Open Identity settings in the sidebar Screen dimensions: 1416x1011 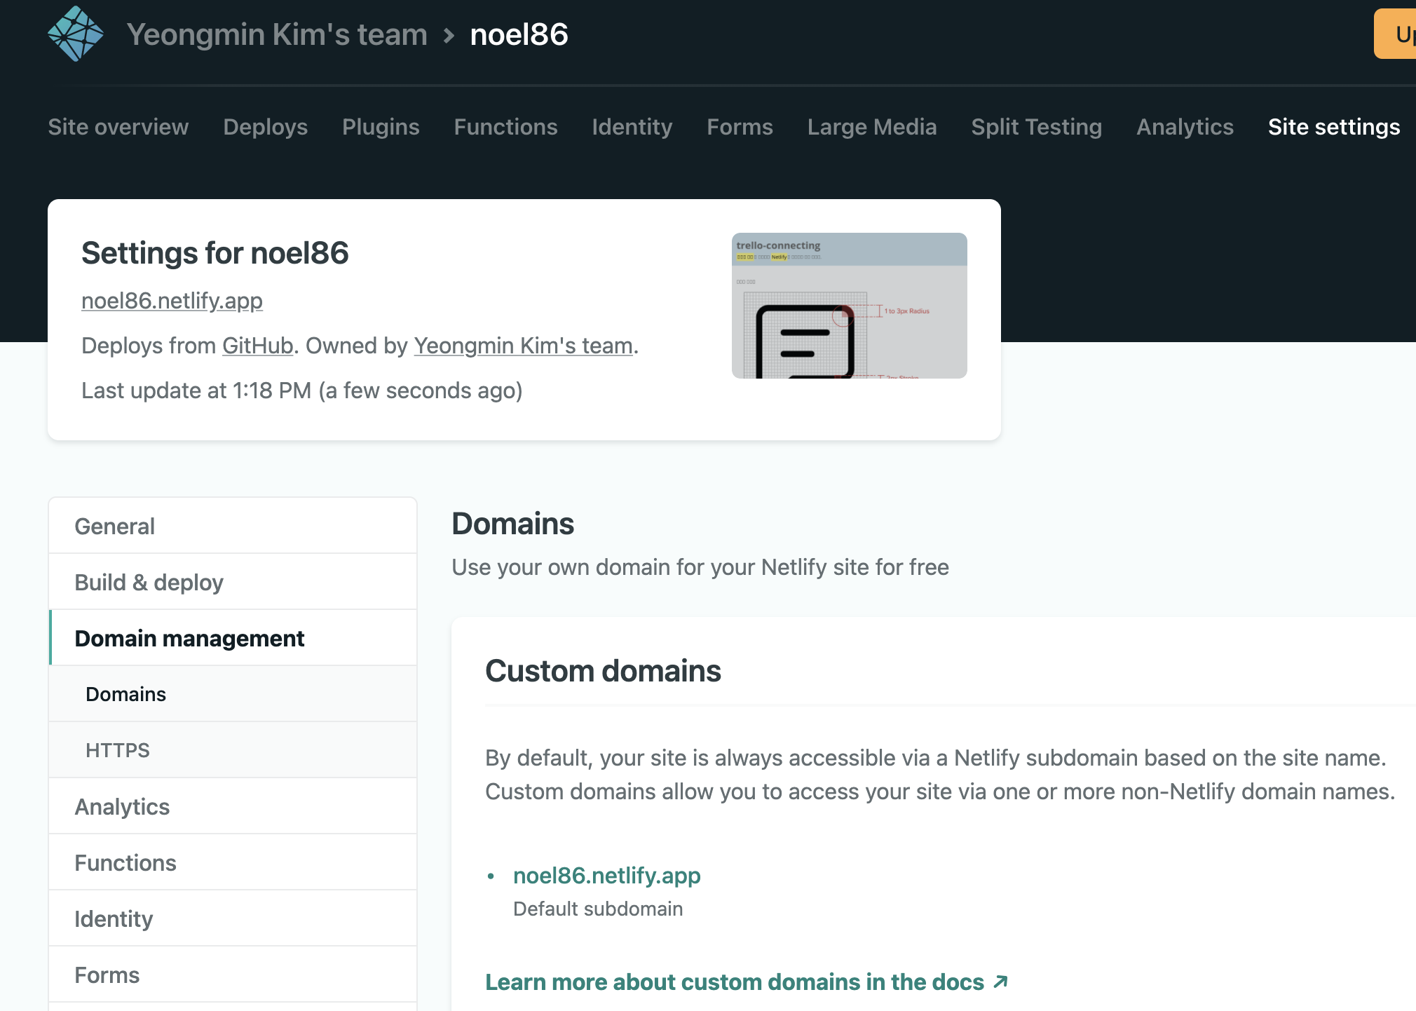[x=114, y=919]
